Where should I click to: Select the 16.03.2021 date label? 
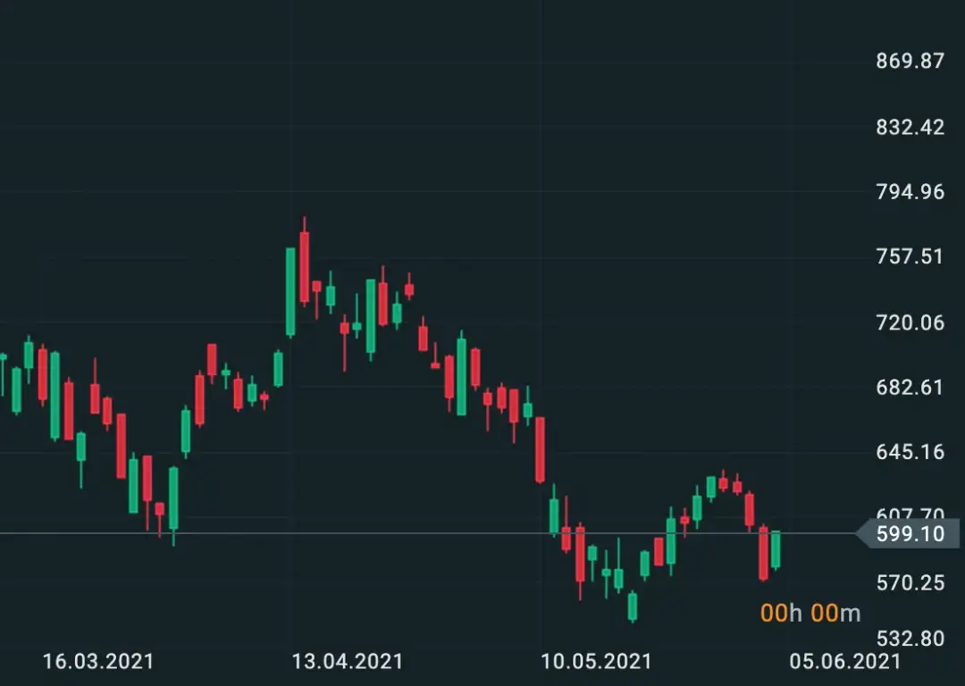pos(98,662)
